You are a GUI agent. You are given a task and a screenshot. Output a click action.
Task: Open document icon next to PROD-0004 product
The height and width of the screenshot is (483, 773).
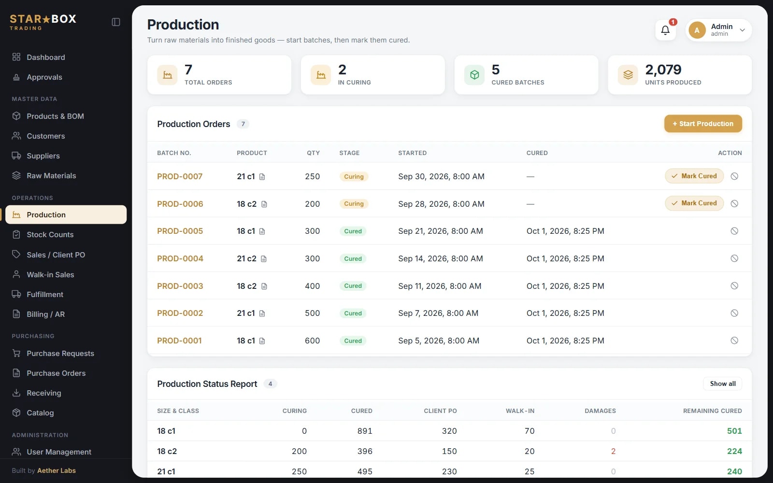coord(264,259)
